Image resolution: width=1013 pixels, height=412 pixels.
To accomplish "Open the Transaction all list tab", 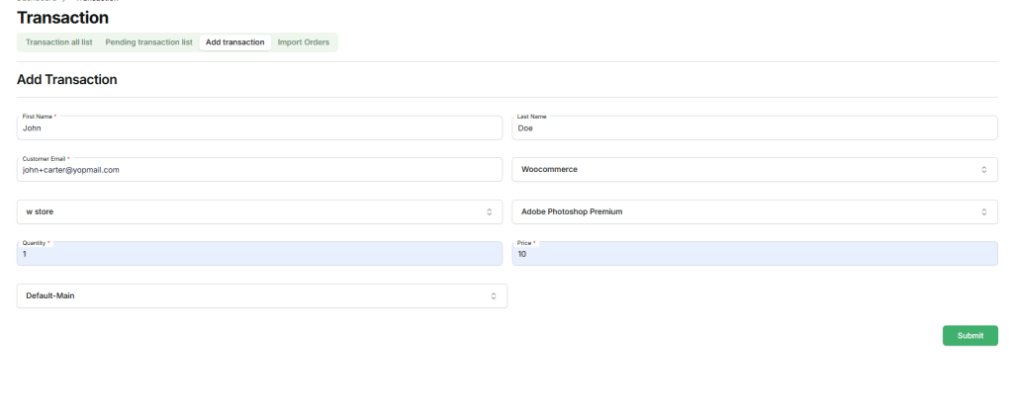I will click(58, 42).
